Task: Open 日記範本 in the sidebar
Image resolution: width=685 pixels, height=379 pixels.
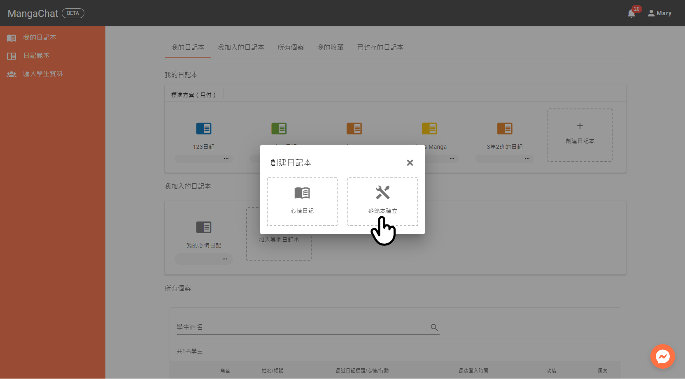Action: point(36,56)
